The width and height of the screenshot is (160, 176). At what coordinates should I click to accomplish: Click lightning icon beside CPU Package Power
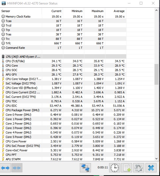[x=3, y=110]
